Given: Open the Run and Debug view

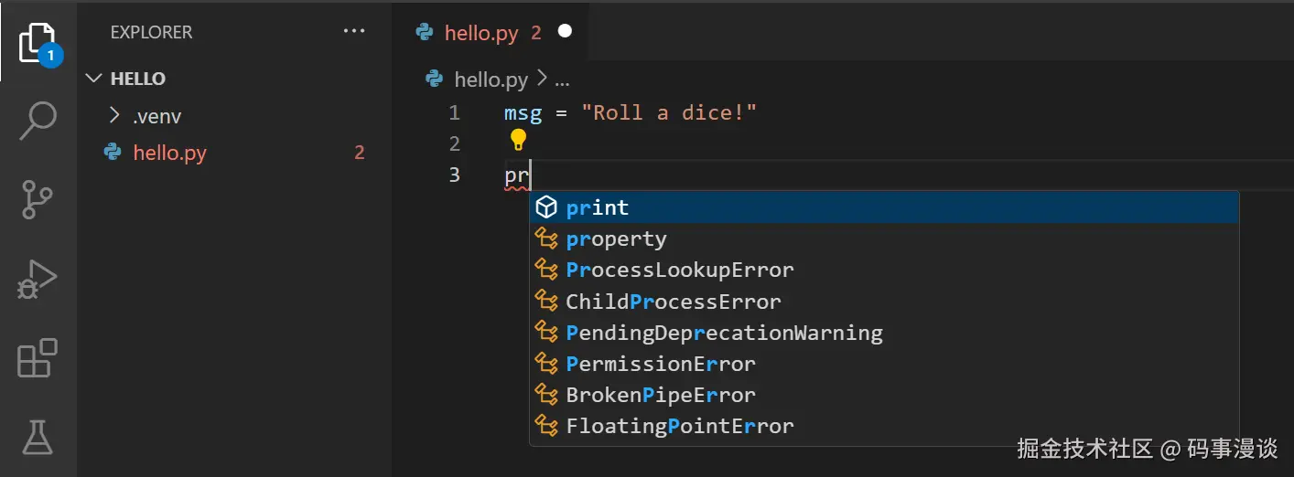Looking at the screenshot, I should tap(38, 279).
